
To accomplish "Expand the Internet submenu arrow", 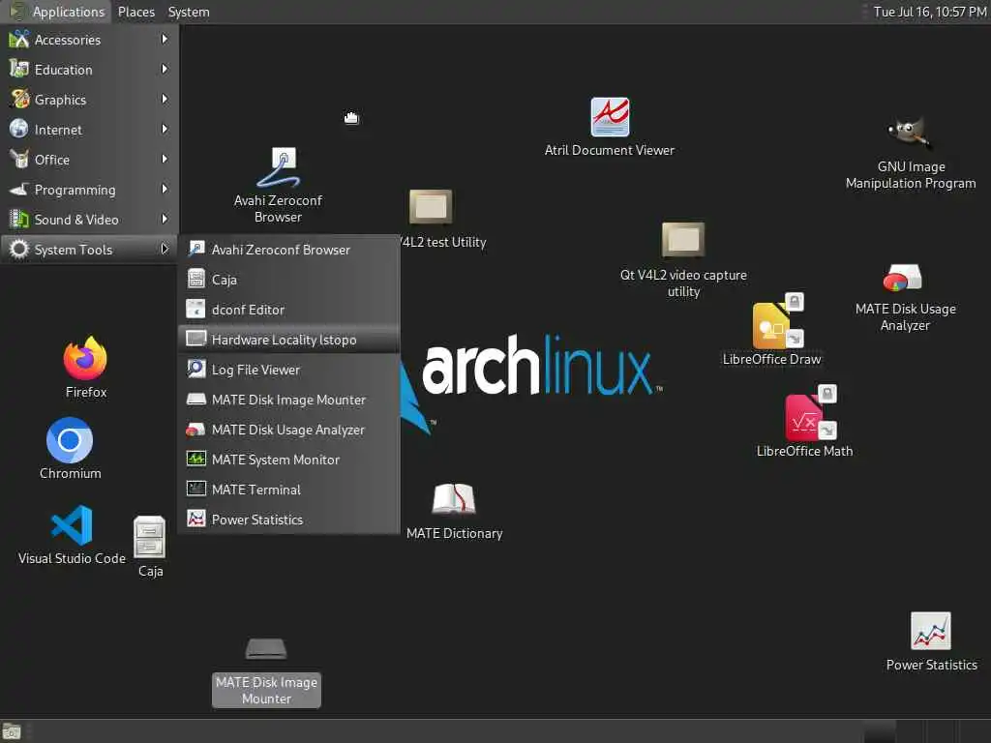I will coord(165,129).
